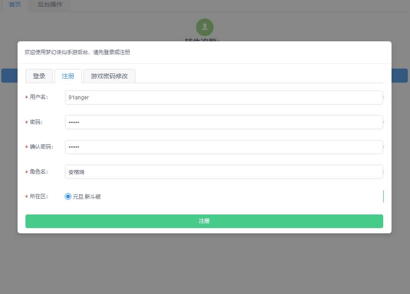Click the 确认密码 input field
Screen dimensions: 410x294
coord(224,147)
